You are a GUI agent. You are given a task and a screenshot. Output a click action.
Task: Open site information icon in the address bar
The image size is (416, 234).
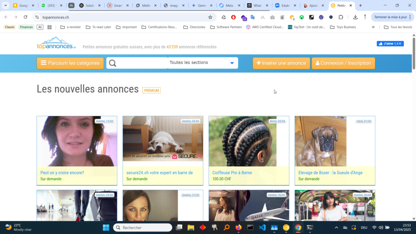[x=37, y=17]
